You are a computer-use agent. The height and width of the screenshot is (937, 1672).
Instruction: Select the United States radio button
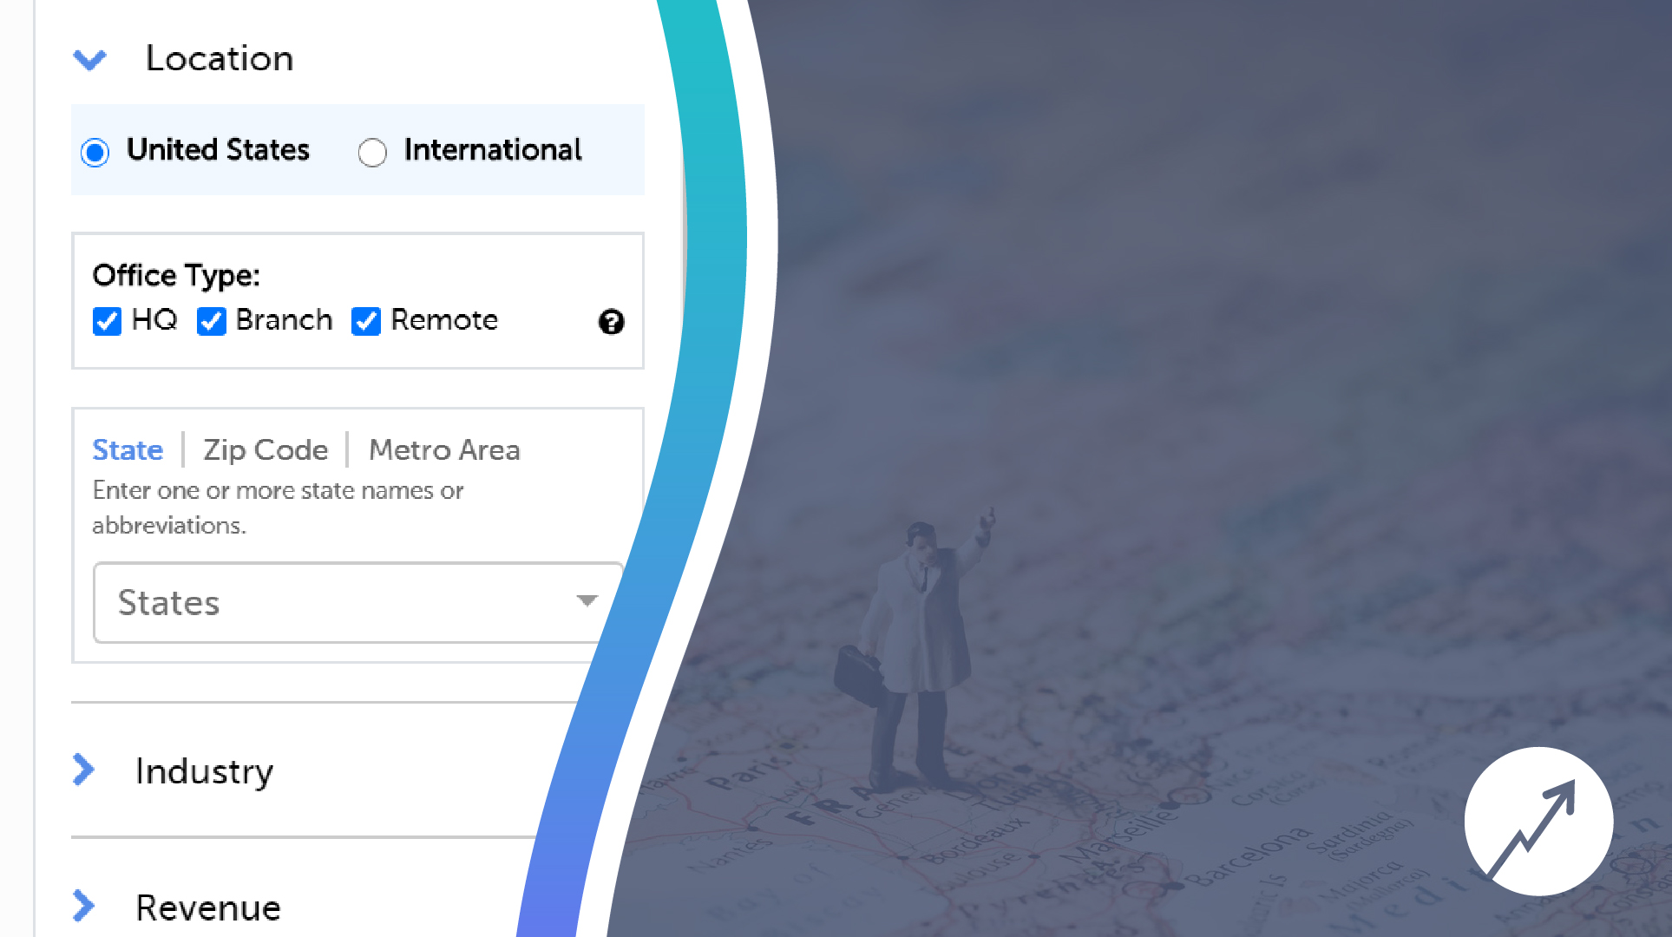pos(95,153)
